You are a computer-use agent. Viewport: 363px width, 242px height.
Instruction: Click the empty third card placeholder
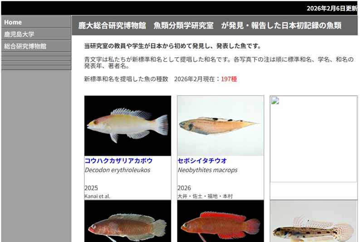314,139
